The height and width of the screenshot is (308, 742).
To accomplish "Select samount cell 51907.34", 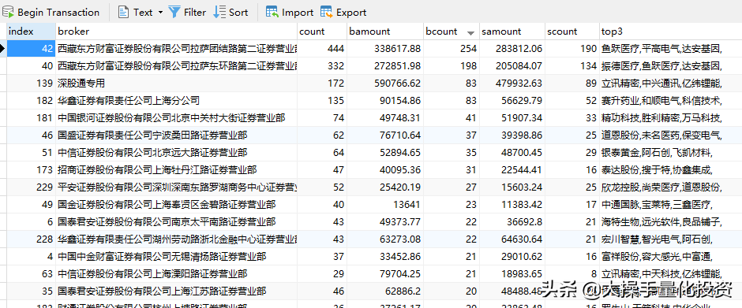I will (512, 118).
